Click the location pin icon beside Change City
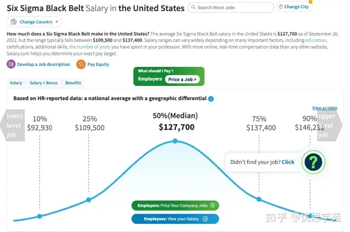 point(281,7)
